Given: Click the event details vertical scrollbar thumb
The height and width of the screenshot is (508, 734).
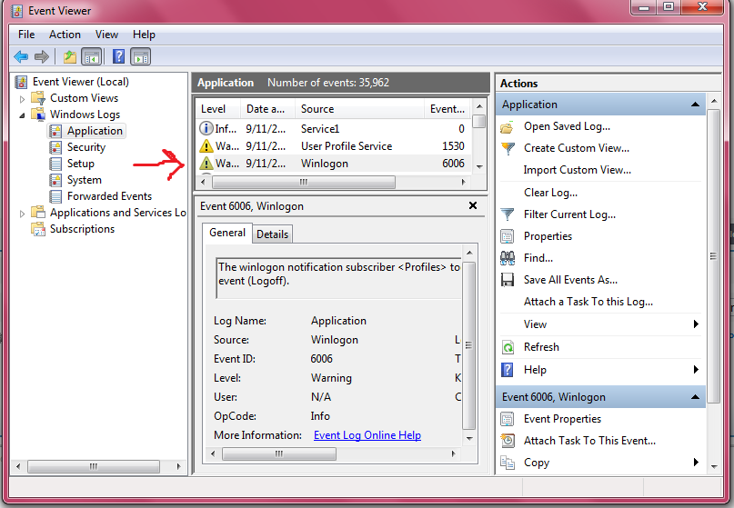Looking at the screenshot, I should [468, 345].
